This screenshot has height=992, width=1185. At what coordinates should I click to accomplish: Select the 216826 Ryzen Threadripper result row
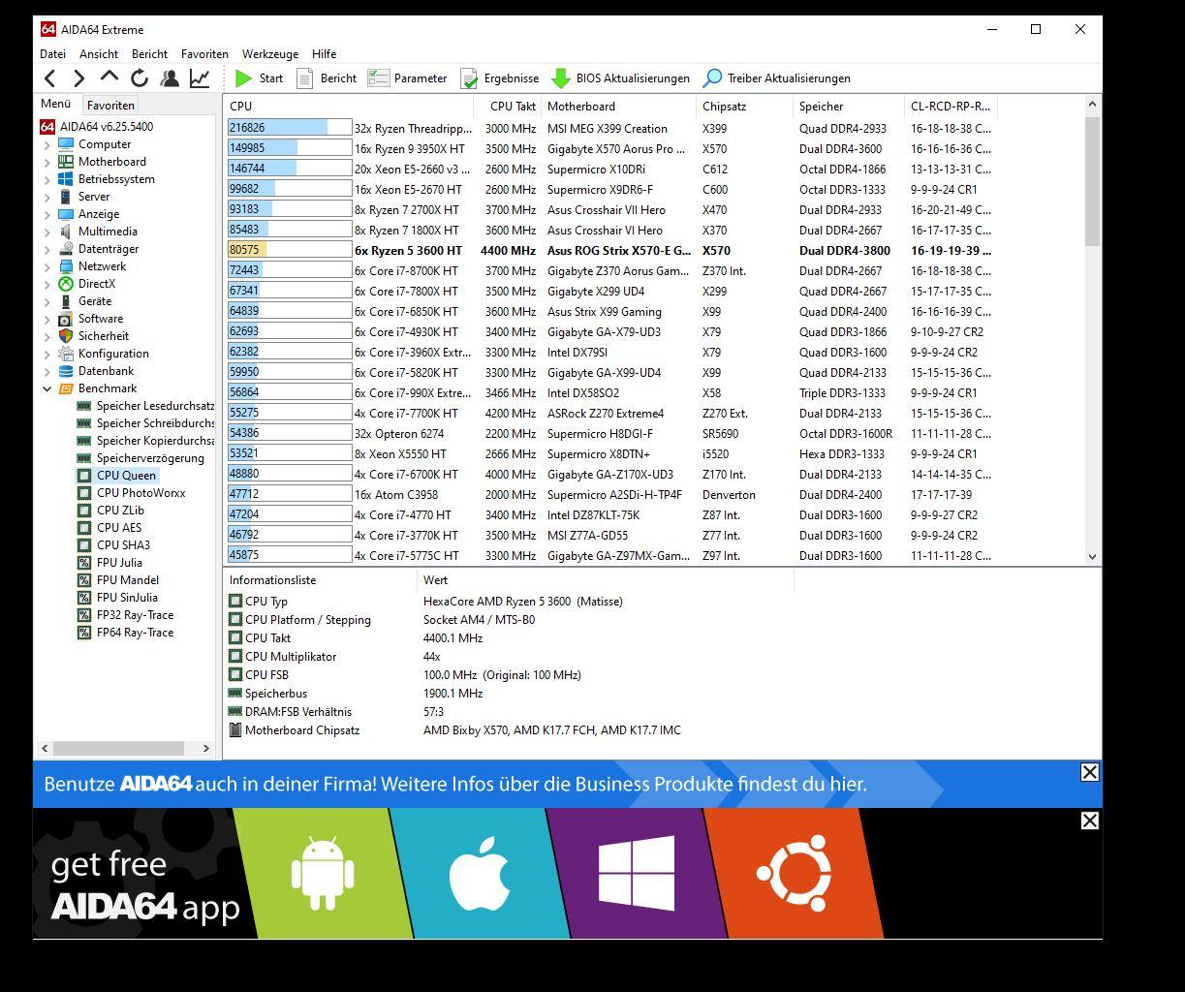coord(610,128)
